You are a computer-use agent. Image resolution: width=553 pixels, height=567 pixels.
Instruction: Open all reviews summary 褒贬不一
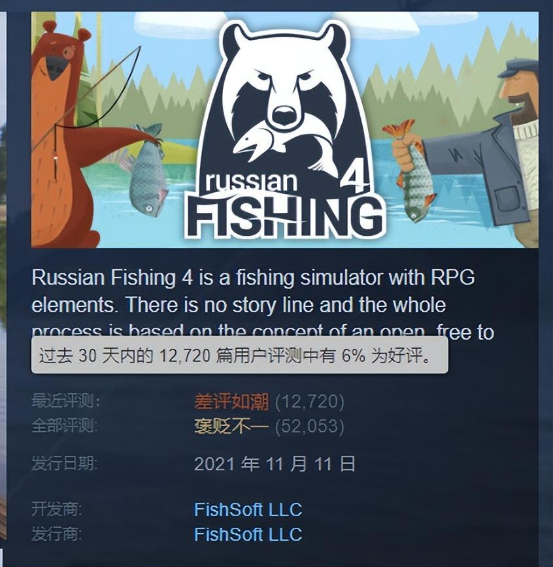(231, 427)
